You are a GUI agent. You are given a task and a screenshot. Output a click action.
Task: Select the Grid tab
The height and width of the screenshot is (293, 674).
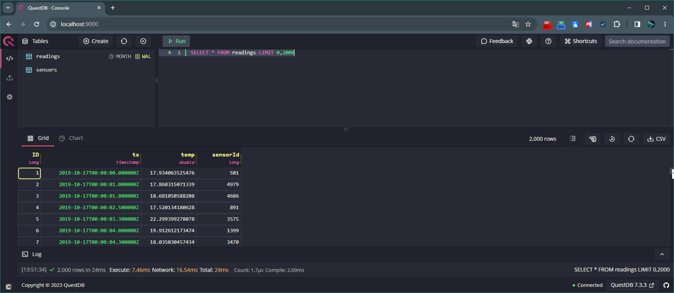pyautogui.click(x=38, y=138)
